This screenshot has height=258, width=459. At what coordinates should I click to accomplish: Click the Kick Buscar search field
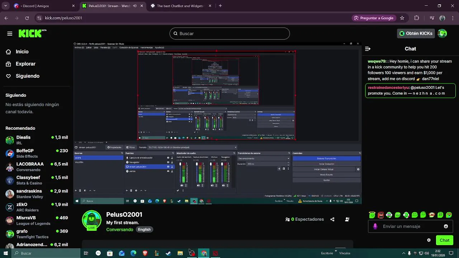(229, 33)
